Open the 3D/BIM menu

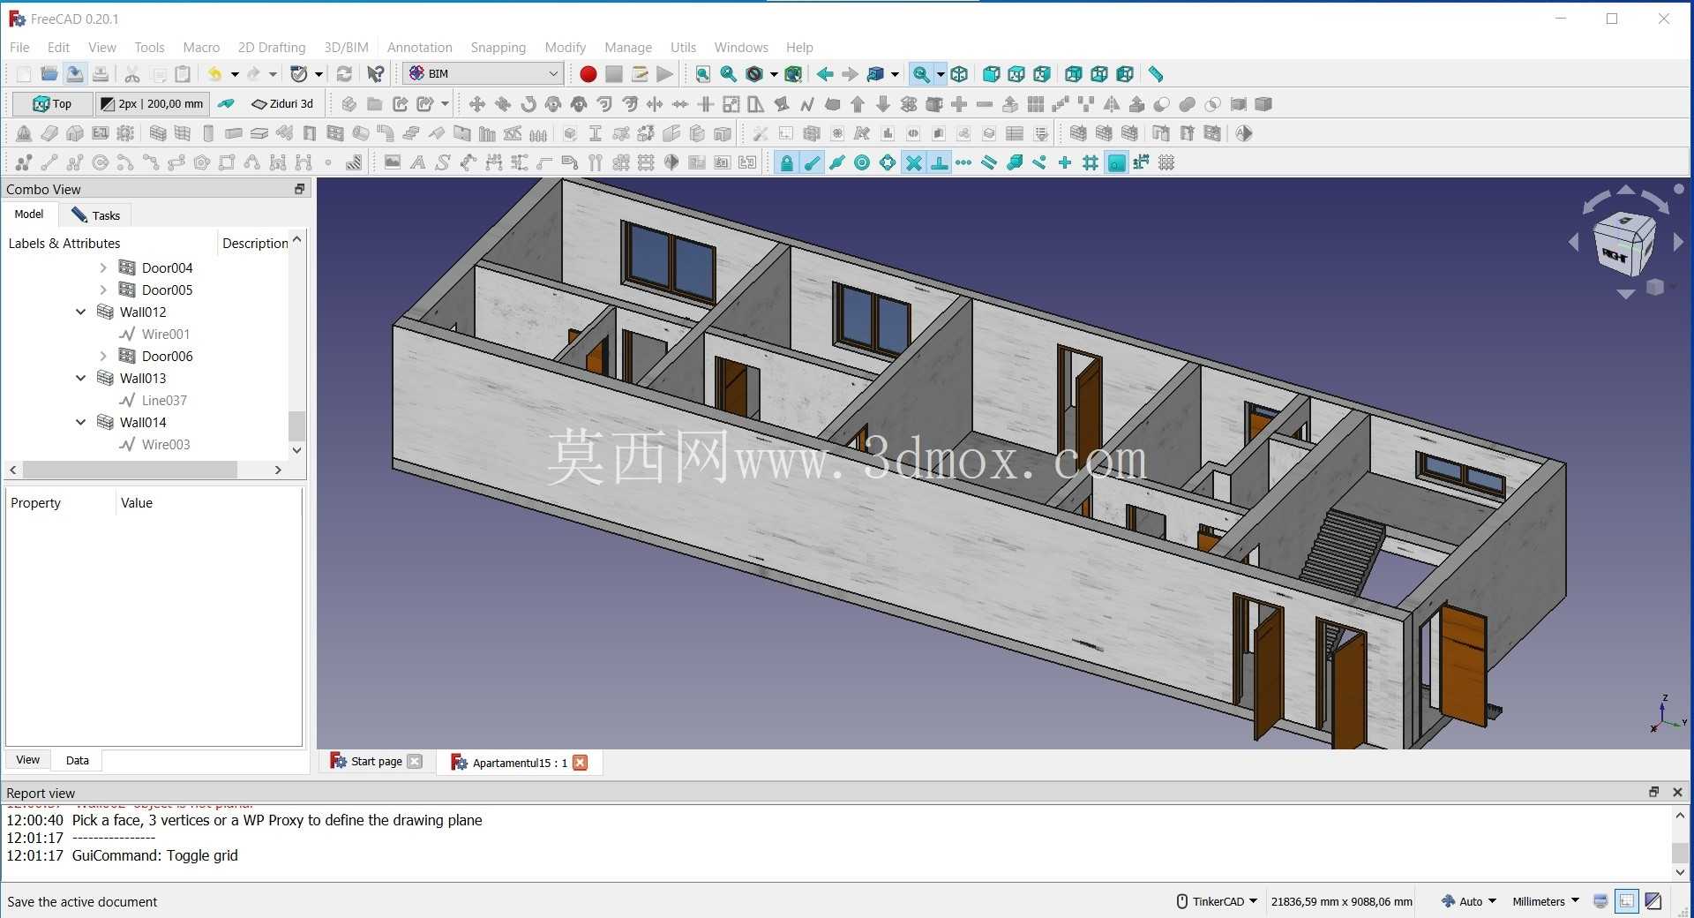[x=346, y=47]
